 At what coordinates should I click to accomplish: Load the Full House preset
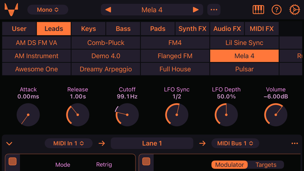(175, 69)
